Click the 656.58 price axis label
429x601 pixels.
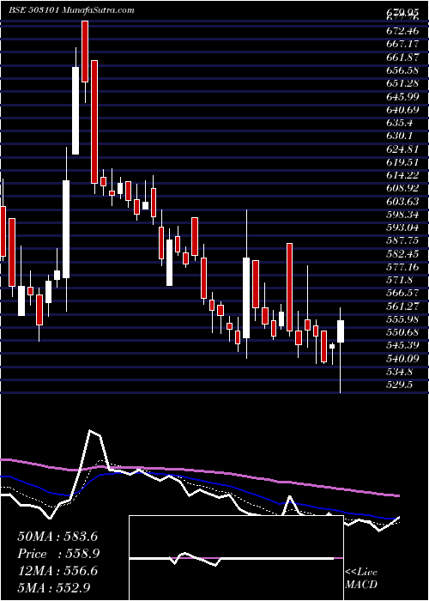pyautogui.click(x=402, y=69)
